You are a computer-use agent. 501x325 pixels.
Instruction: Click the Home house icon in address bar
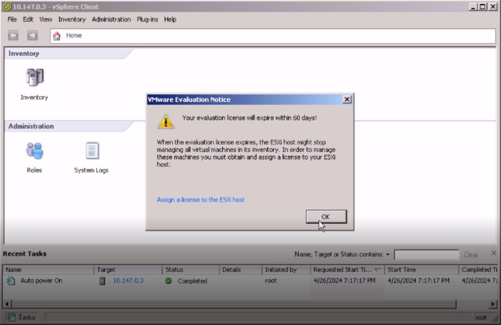point(57,36)
